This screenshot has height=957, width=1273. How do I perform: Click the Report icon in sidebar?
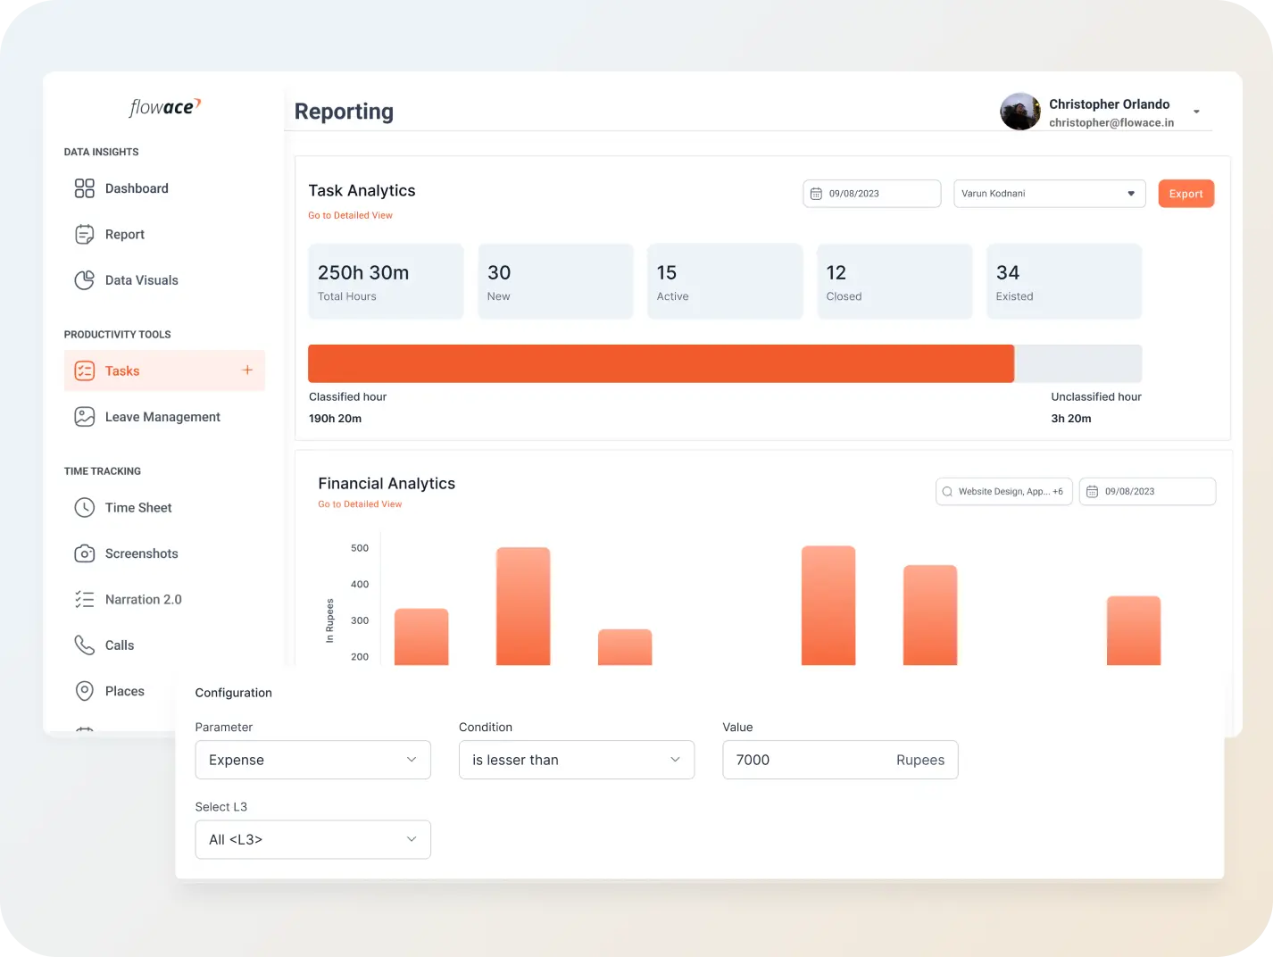(x=85, y=235)
